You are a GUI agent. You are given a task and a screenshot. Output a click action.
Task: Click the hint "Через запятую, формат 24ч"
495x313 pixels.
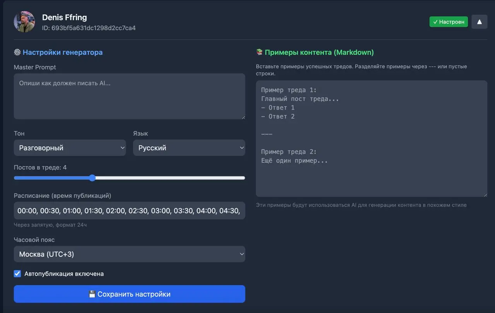point(50,225)
